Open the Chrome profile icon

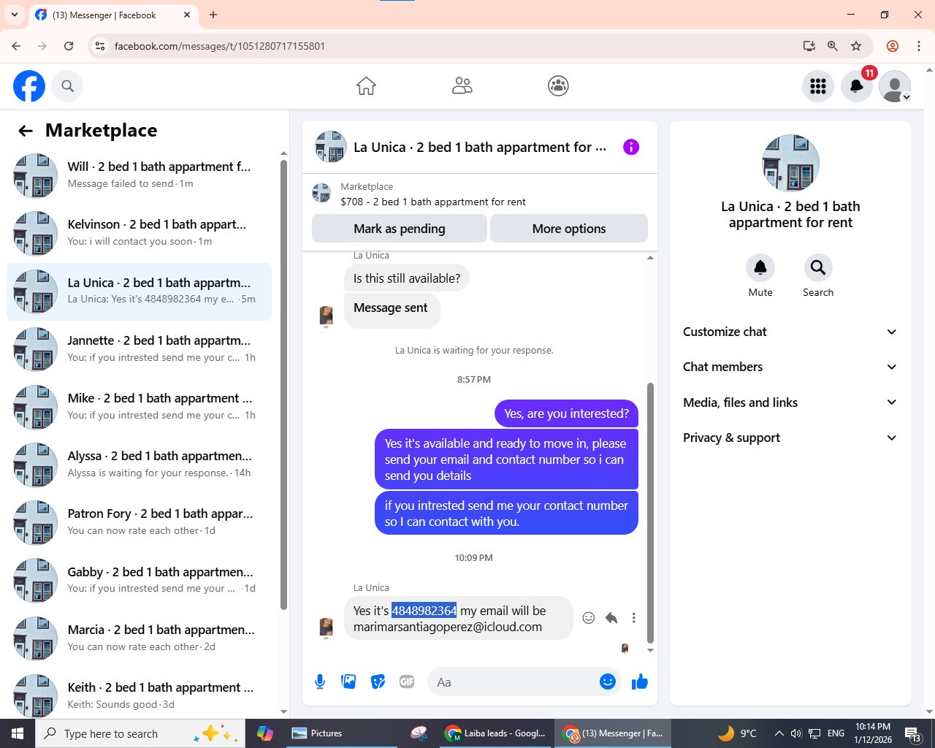tap(893, 46)
